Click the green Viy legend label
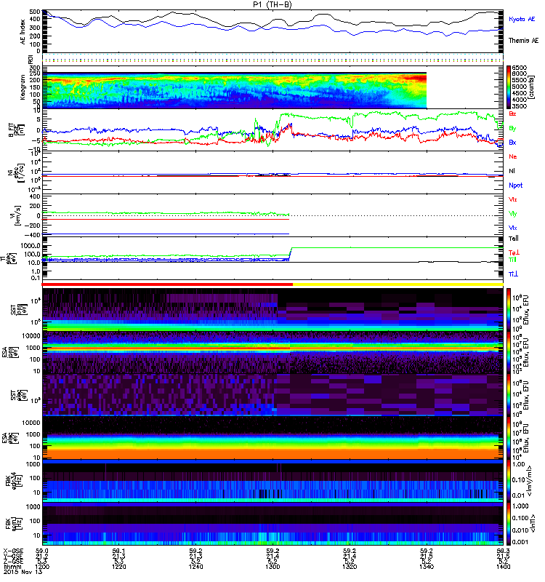The height and width of the screenshot is (582, 545). [x=513, y=214]
